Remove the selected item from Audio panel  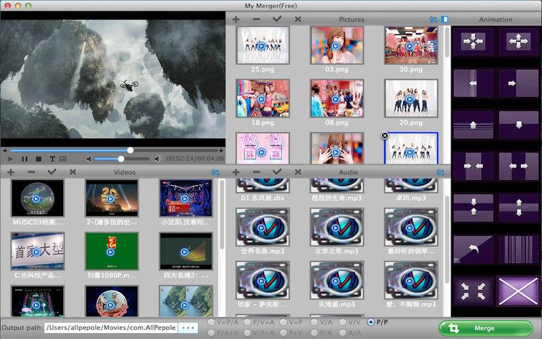pyautogui.click(x=257, y=172)
